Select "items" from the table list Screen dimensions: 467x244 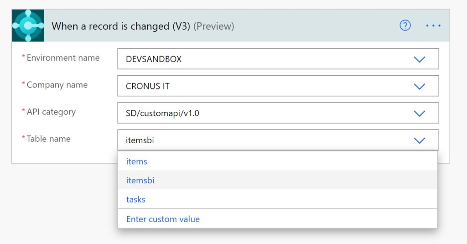(137, 161)
